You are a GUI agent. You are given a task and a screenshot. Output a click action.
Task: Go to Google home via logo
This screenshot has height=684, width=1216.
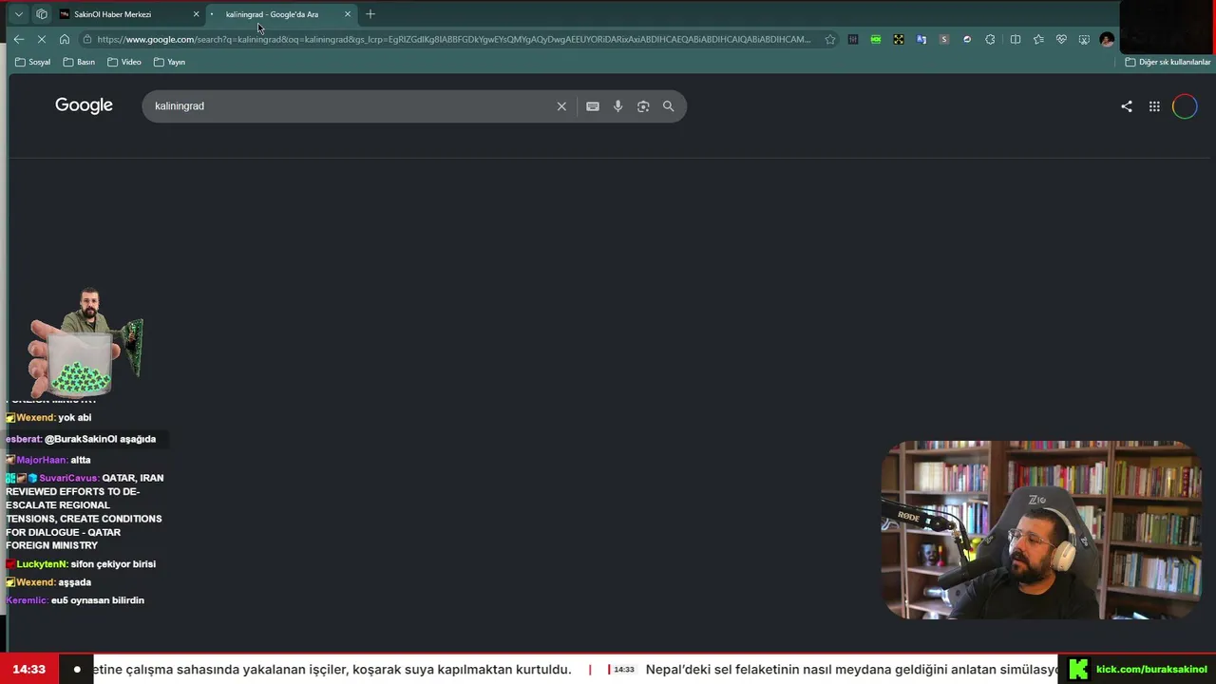pyautogui.click(x=84, y=105)
